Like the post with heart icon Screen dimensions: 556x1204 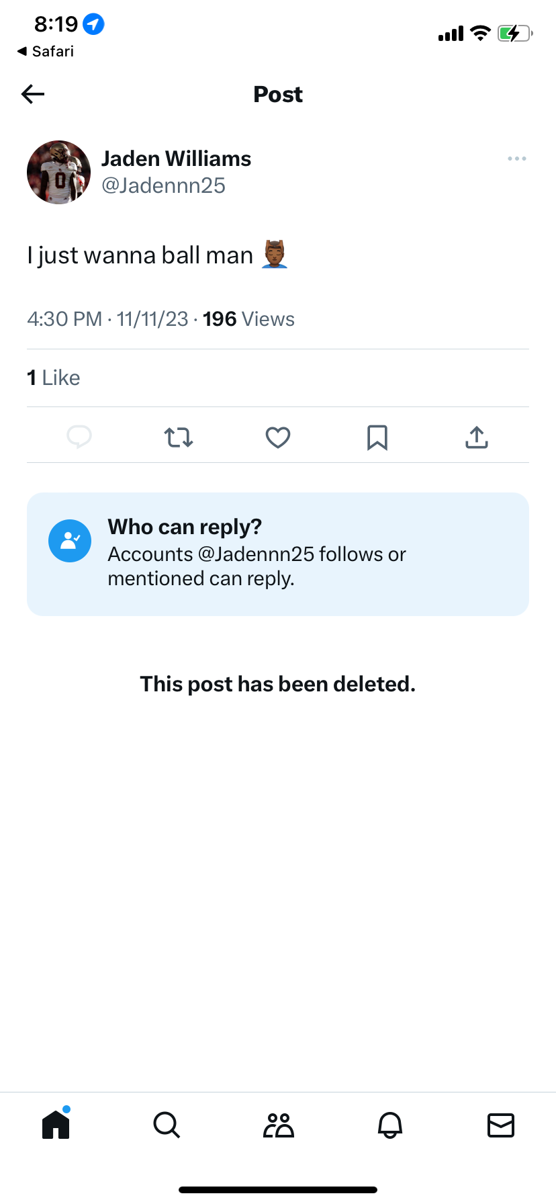(278, 437)
